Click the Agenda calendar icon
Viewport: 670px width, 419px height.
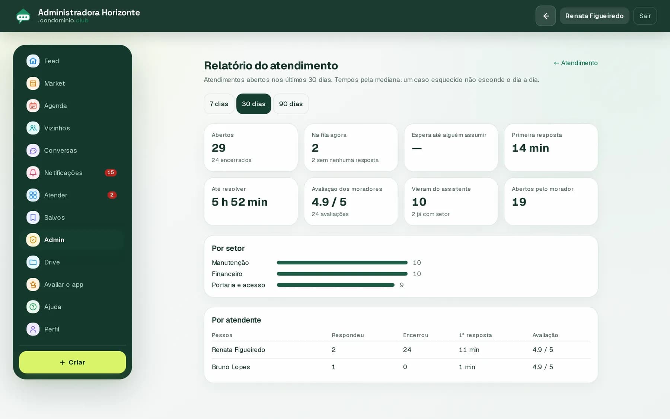pyautogui.click(x=33, y=106)
